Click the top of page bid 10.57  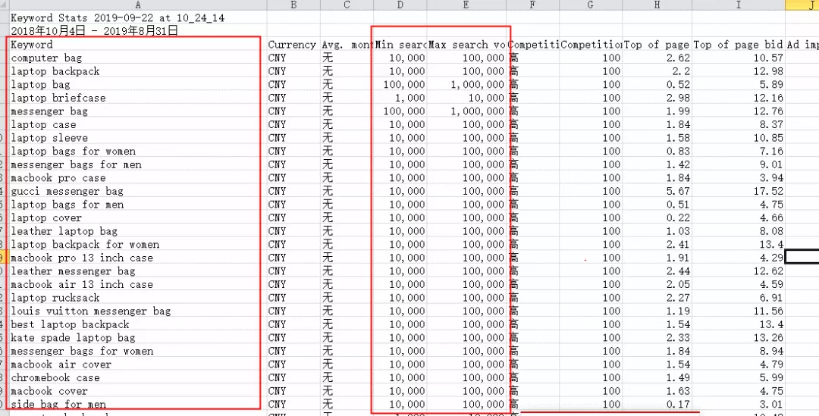[x=739, y=58]
